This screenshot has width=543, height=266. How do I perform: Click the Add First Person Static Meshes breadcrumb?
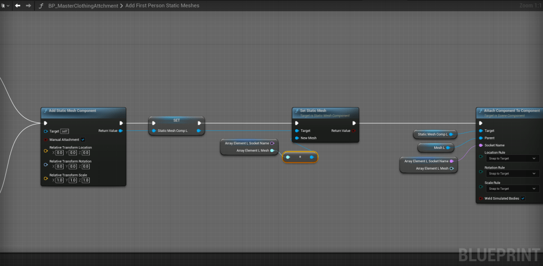pyautogui.click(x=162, y=5)
